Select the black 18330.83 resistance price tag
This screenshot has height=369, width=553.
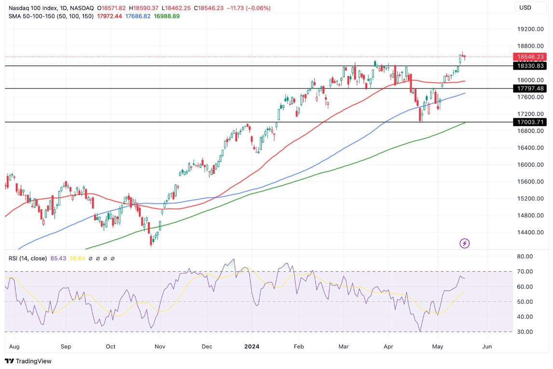529,65
